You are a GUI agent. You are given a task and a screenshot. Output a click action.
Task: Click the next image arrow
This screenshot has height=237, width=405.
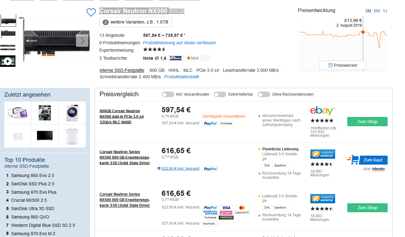coord(82,41)
